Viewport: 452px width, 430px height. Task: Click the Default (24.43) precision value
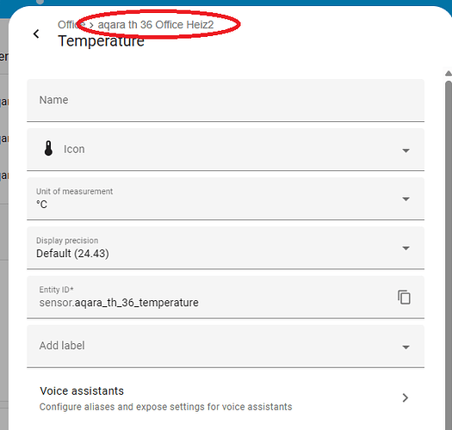click(x=72, y=254)
